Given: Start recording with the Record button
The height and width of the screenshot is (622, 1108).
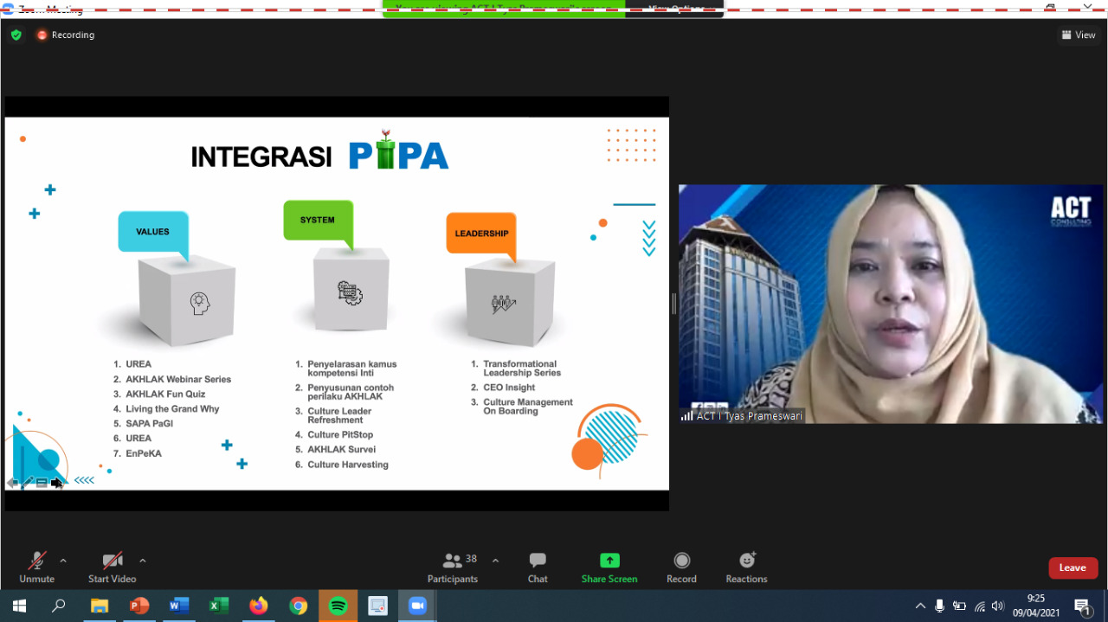Looking at the screenshot, I should tap(681, 567).
